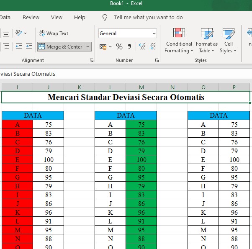Click red cell labeled E

(x=17, y=159)
